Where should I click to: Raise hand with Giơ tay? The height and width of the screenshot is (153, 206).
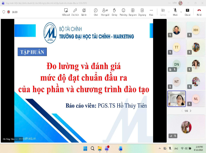pyautogui.click(x=114, y=12)
